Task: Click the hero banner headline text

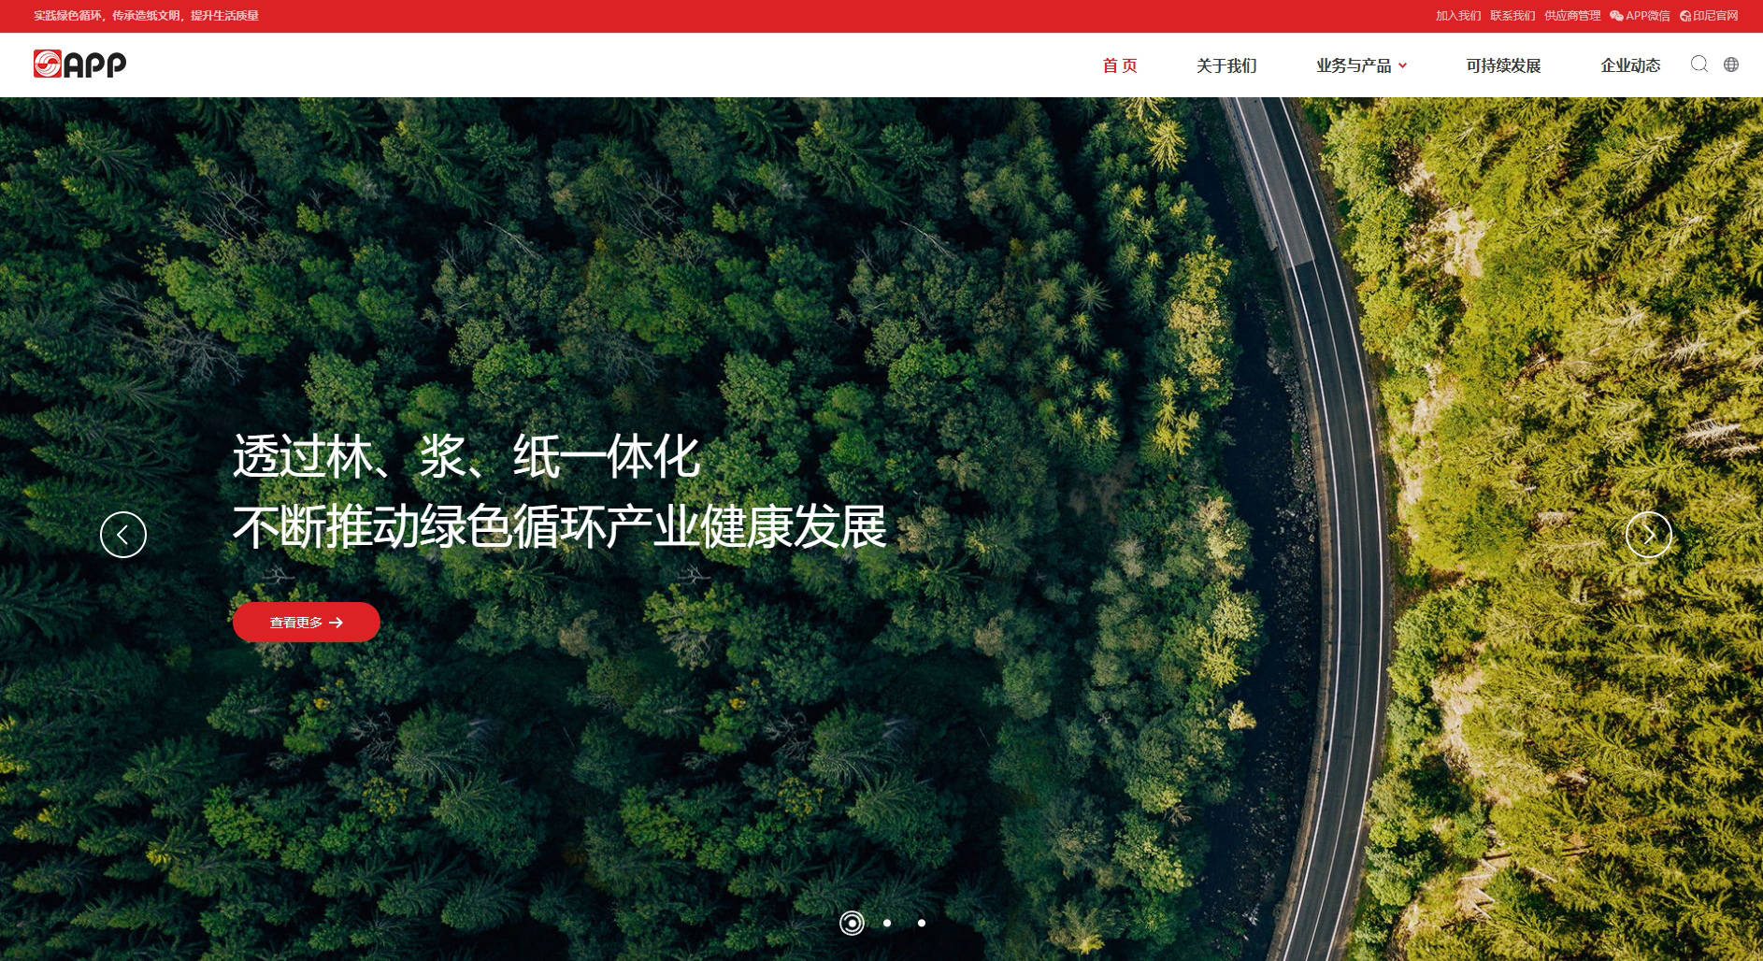Action: 559,492
